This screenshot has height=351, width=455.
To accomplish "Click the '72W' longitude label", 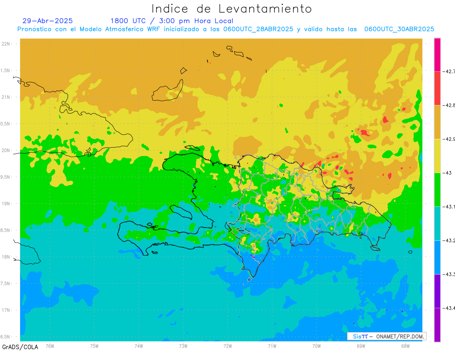I will 227,346.
